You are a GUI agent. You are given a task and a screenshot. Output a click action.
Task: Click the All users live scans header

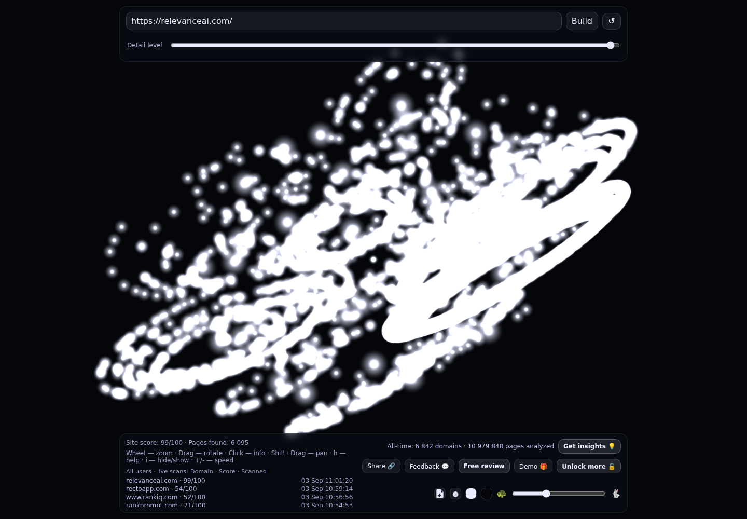(196, 471)
